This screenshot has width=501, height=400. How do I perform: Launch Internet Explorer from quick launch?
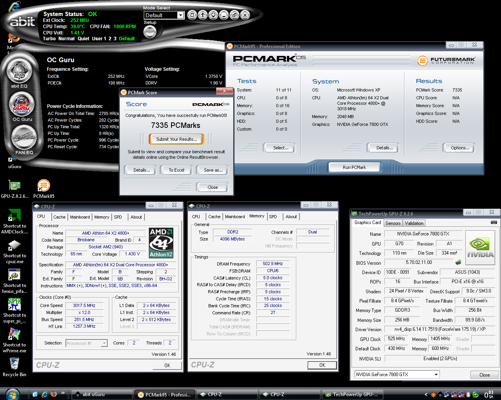[x=44, y=394]
